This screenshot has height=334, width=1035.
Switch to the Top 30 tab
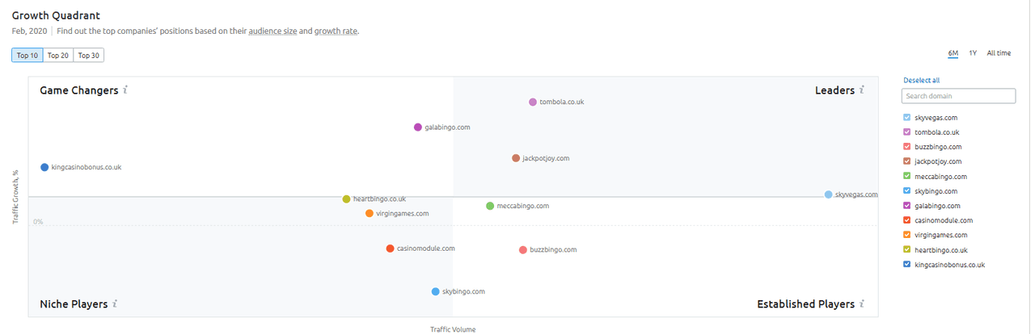[x=89, y=56]
